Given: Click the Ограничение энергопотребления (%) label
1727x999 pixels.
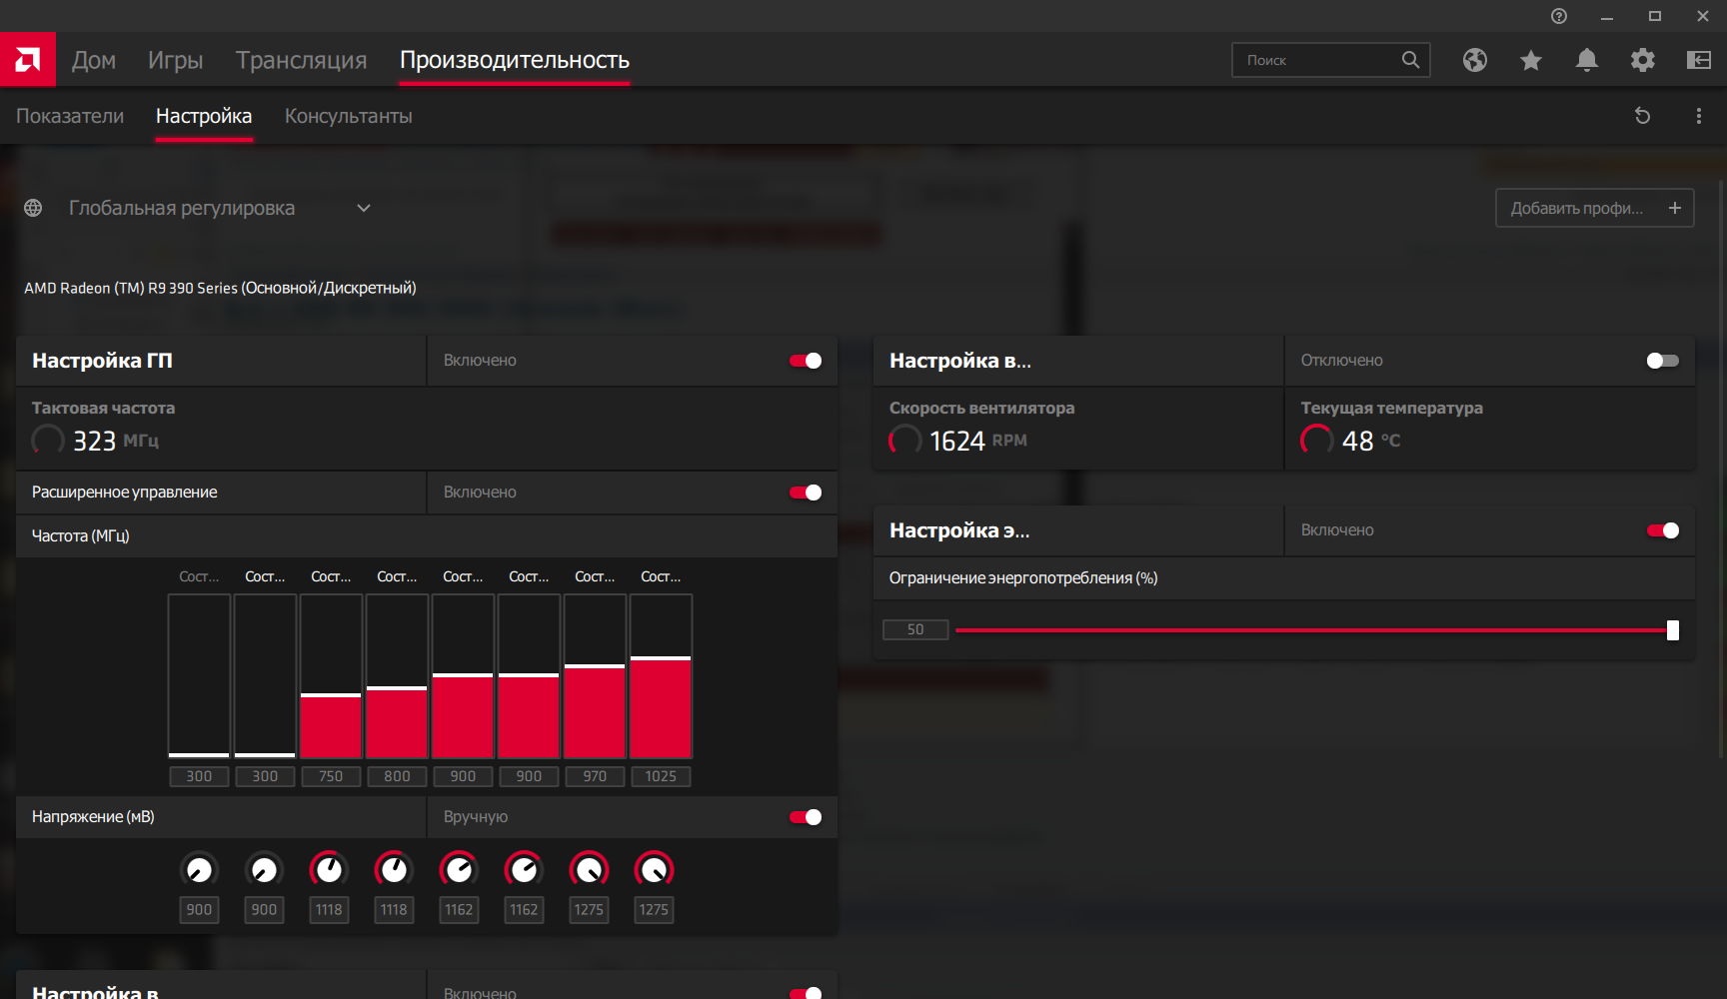Looking at the screenshot, I should click(1023, 578).
